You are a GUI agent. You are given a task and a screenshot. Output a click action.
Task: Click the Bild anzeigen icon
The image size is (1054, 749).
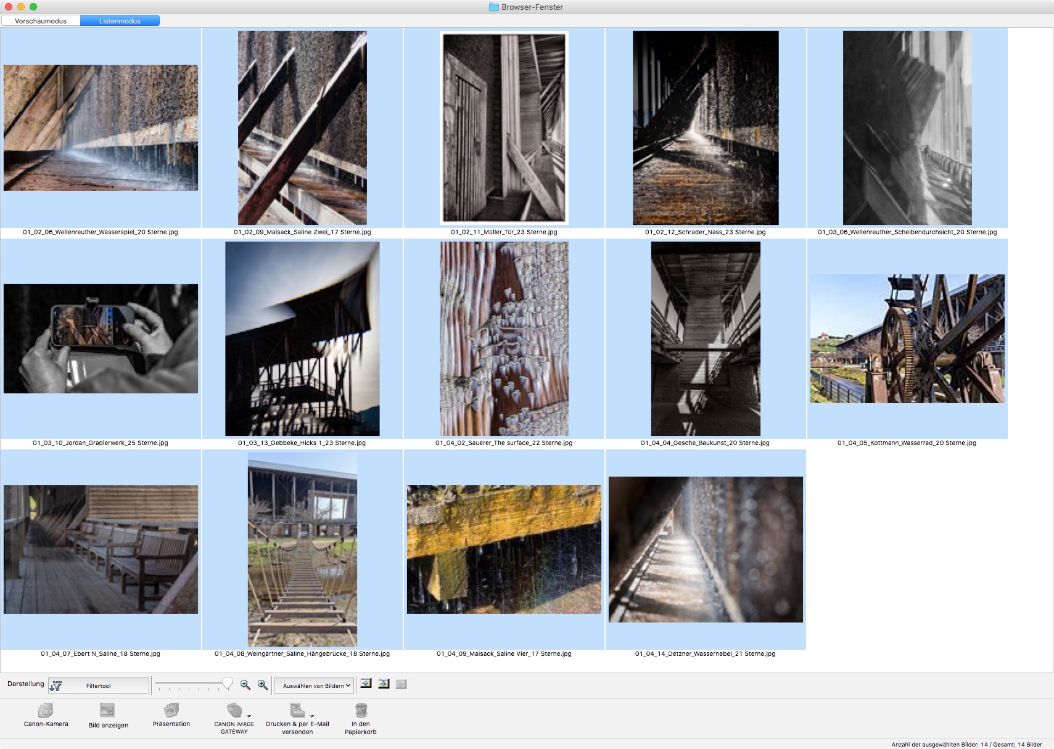107,711
